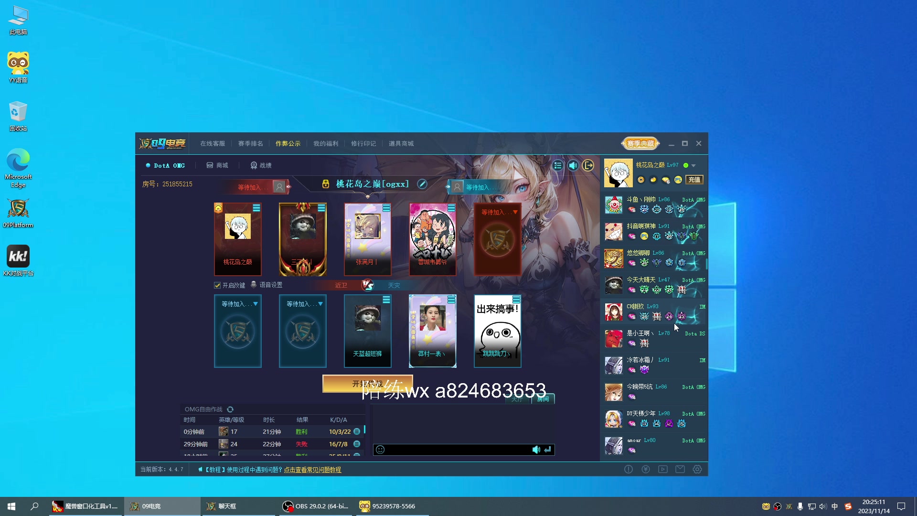Open menu on 天蓝超短裤 player card
Viewport: 917px width, 516px height.
click(x=386, y=300)
